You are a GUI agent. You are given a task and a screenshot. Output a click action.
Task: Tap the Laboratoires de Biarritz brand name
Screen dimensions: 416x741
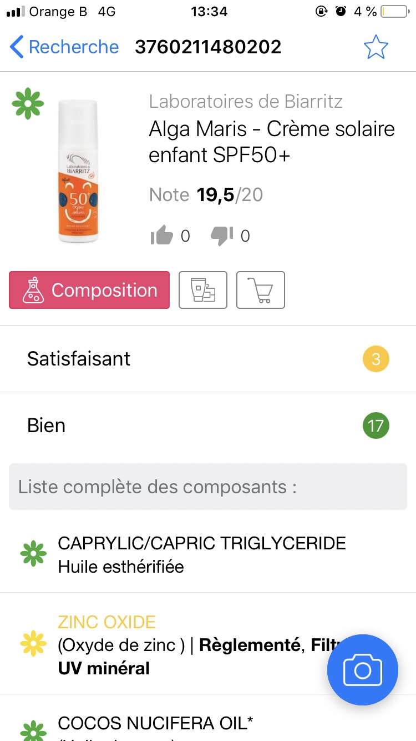point(246,102)
